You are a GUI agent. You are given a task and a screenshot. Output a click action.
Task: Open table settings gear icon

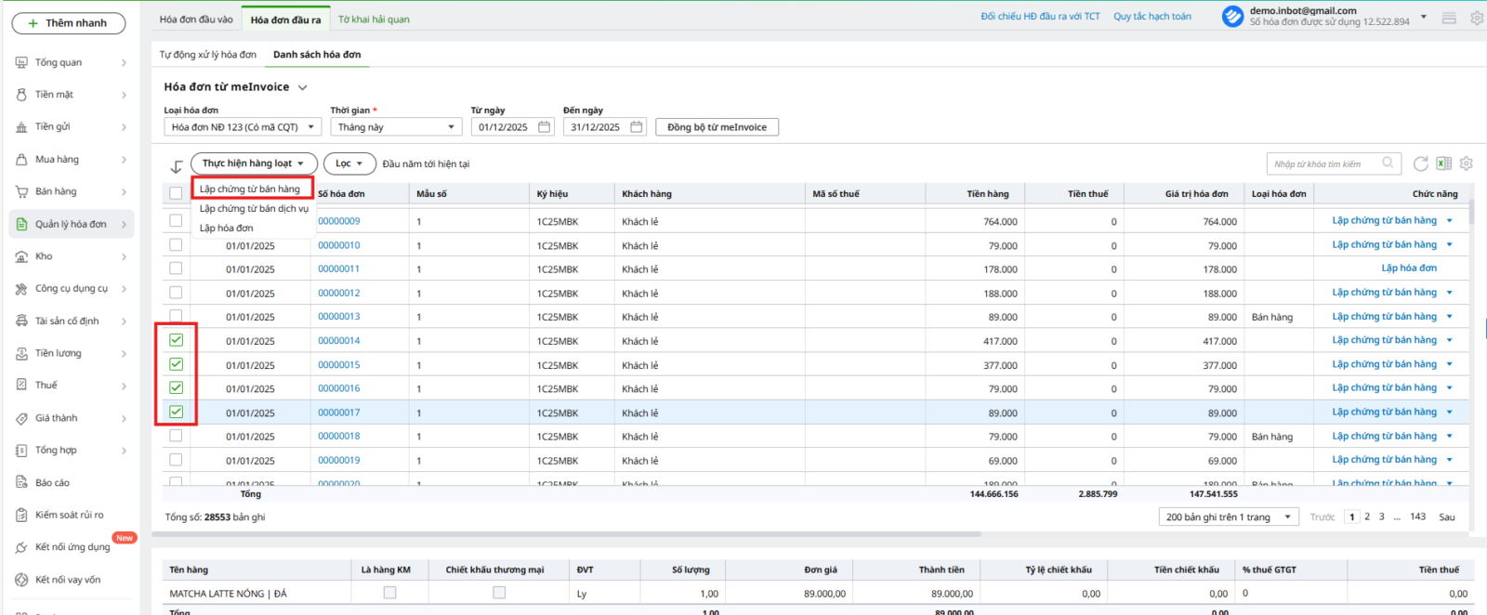(x=1466, y=164)
